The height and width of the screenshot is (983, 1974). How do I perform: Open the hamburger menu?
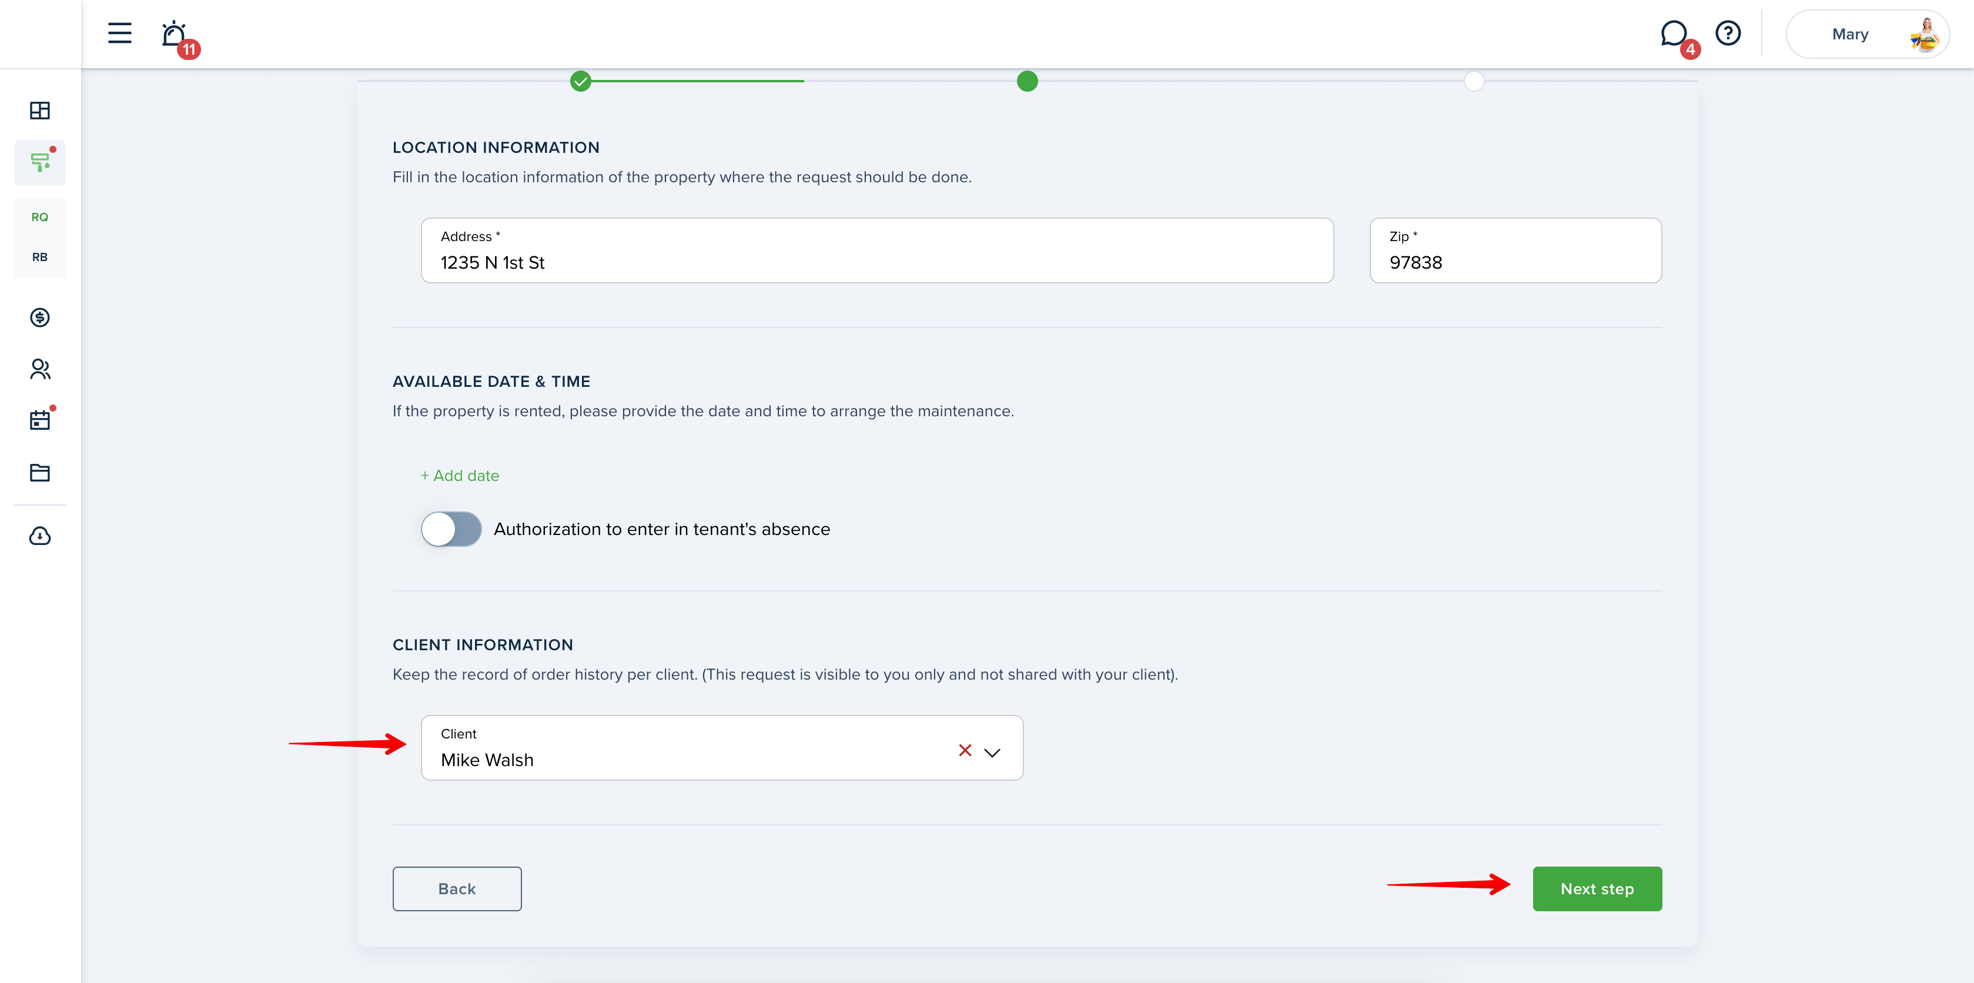119,33
